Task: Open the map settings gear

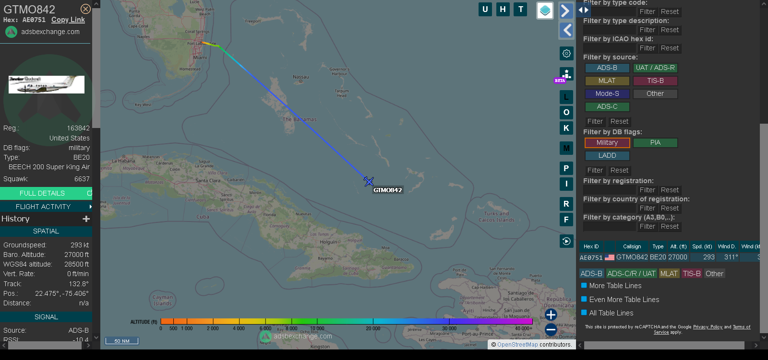Action: coord(566,53)
